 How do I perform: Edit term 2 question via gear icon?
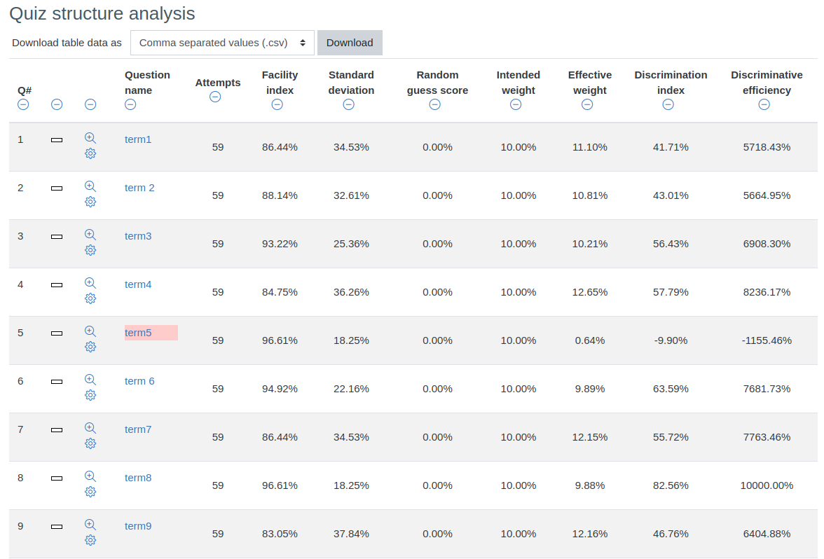click(90, 202)
